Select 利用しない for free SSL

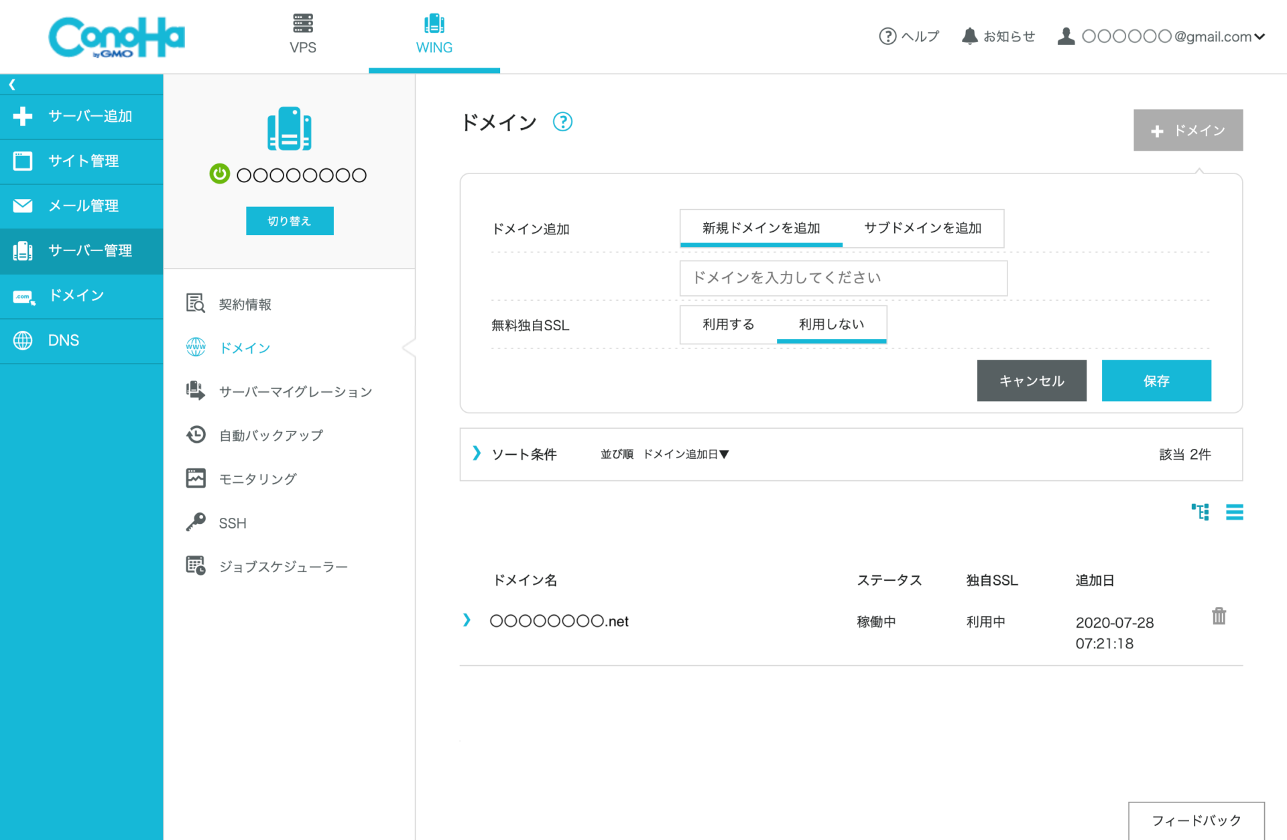coord(831,325)
